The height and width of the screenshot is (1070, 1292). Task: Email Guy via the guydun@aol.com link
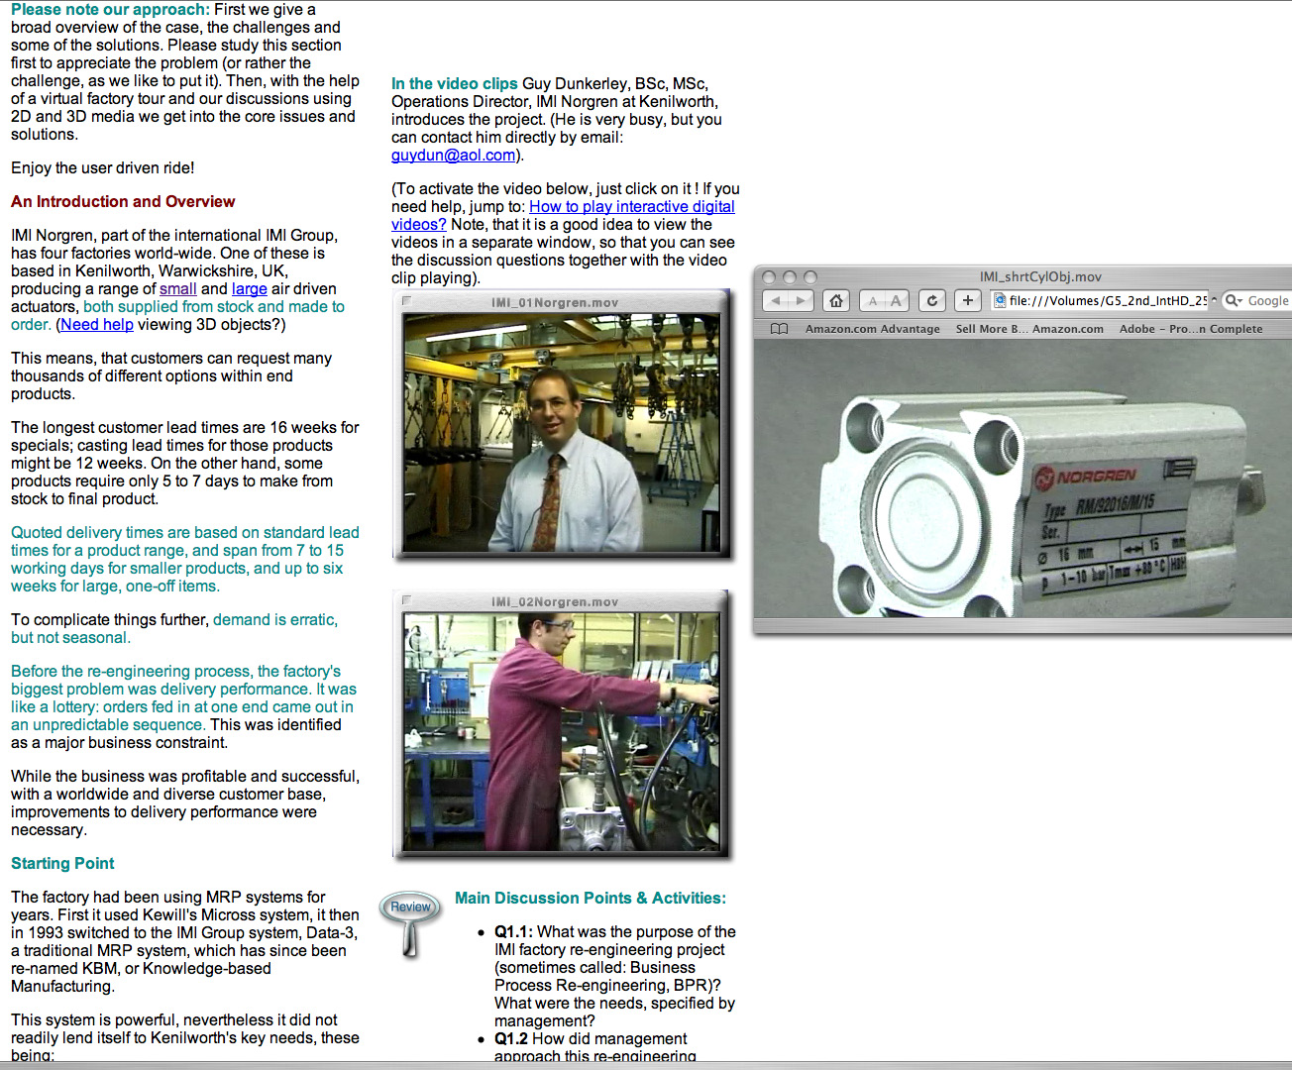[453, 155]
